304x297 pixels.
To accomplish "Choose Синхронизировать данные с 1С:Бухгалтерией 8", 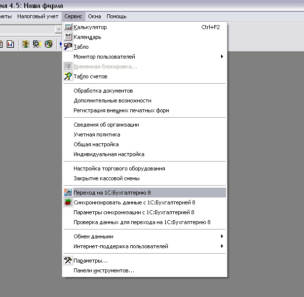I will (x=145, y=202).
